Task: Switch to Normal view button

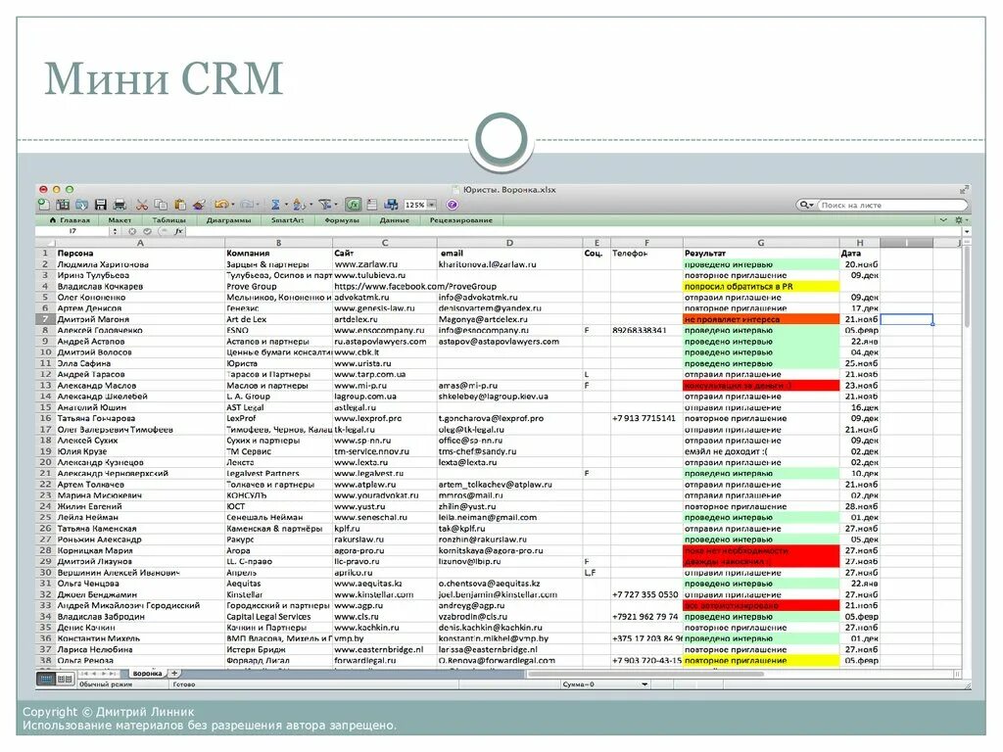Action: 45,679
